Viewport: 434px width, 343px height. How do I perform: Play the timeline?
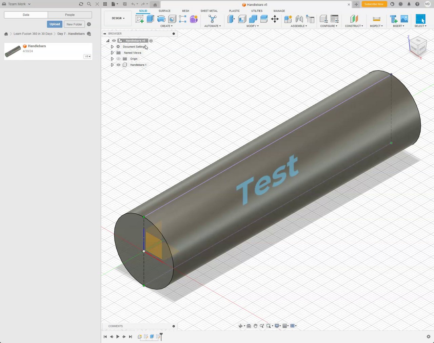[118, 337]
